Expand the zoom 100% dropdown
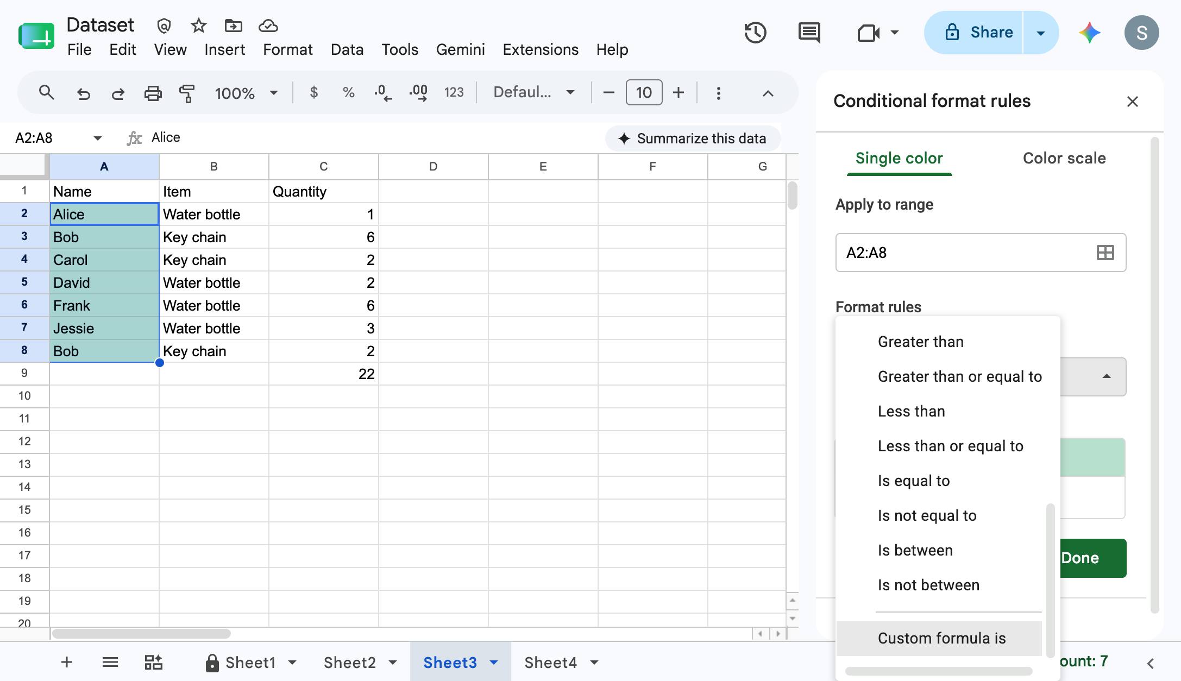Viewport: 1181px width, 681px height. pos(274,93)
